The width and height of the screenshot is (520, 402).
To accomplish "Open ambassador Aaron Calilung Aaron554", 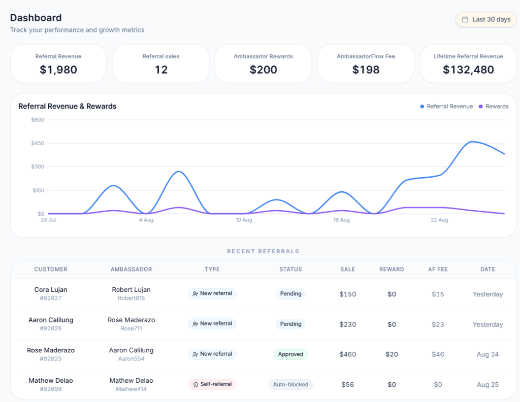I will pyautogui.click(x=132, y=350).
